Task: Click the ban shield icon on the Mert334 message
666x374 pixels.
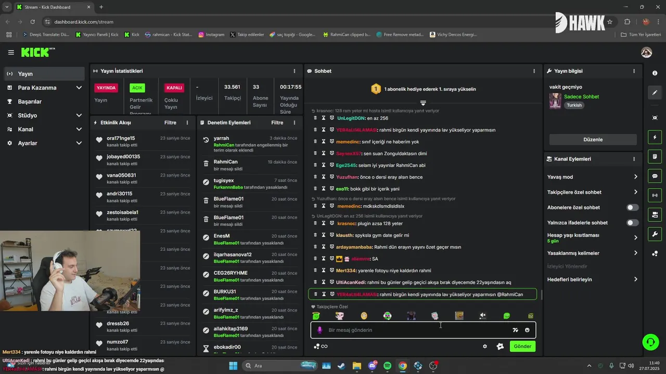Action: [332, 270]
